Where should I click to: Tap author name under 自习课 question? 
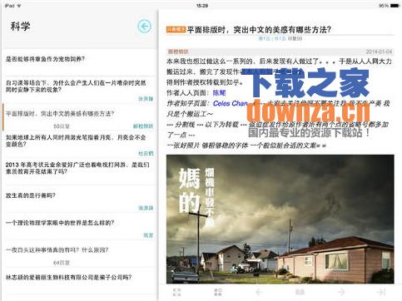pyautogui.click(x=146, y=99)
